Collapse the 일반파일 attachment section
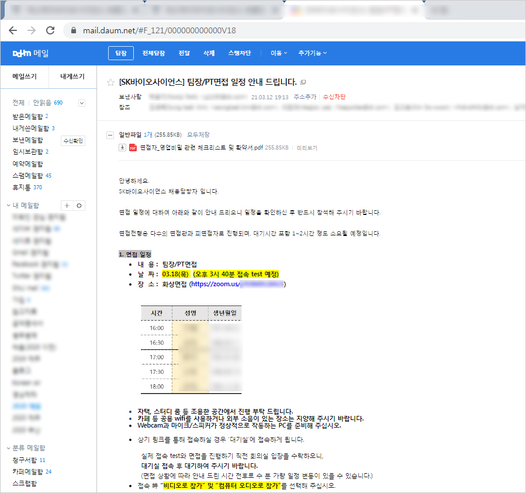The image size is (526, 493). click(110, 135)
